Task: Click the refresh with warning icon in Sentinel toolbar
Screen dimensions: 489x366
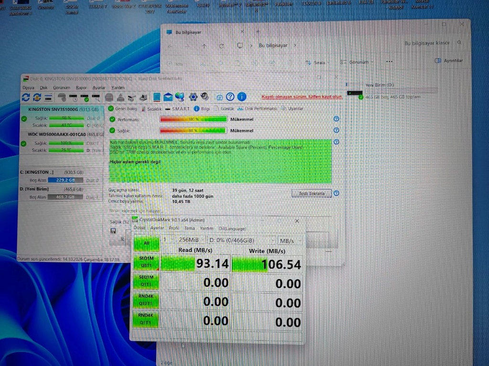Action: click(x=37, y=97)
